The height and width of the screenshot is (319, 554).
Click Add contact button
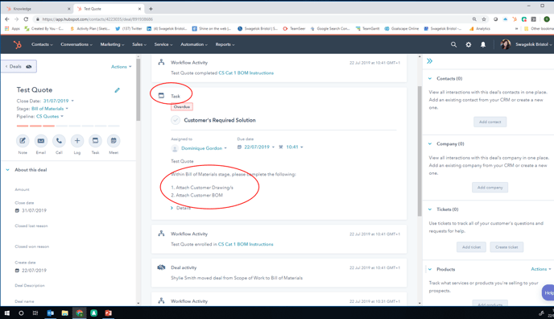point(490,122)
